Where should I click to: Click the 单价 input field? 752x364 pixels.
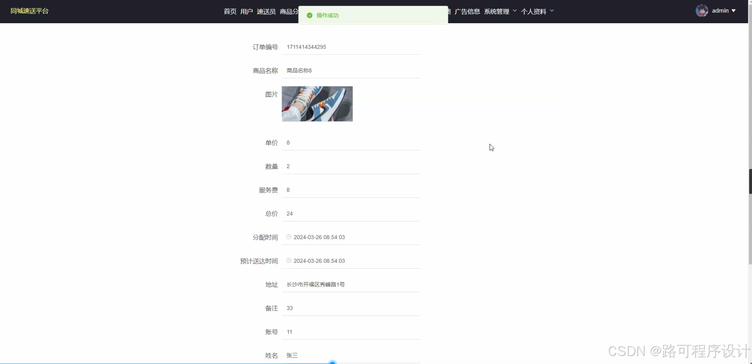pyautogui.click(x=351, y=143)
